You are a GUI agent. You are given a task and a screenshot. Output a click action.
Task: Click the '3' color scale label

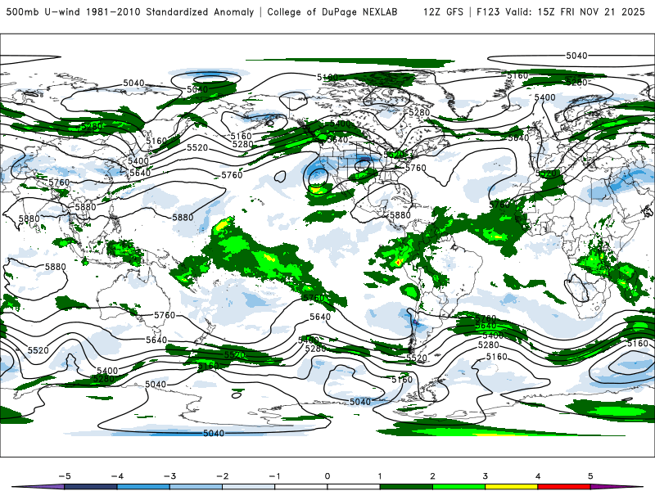coord(486,476)
